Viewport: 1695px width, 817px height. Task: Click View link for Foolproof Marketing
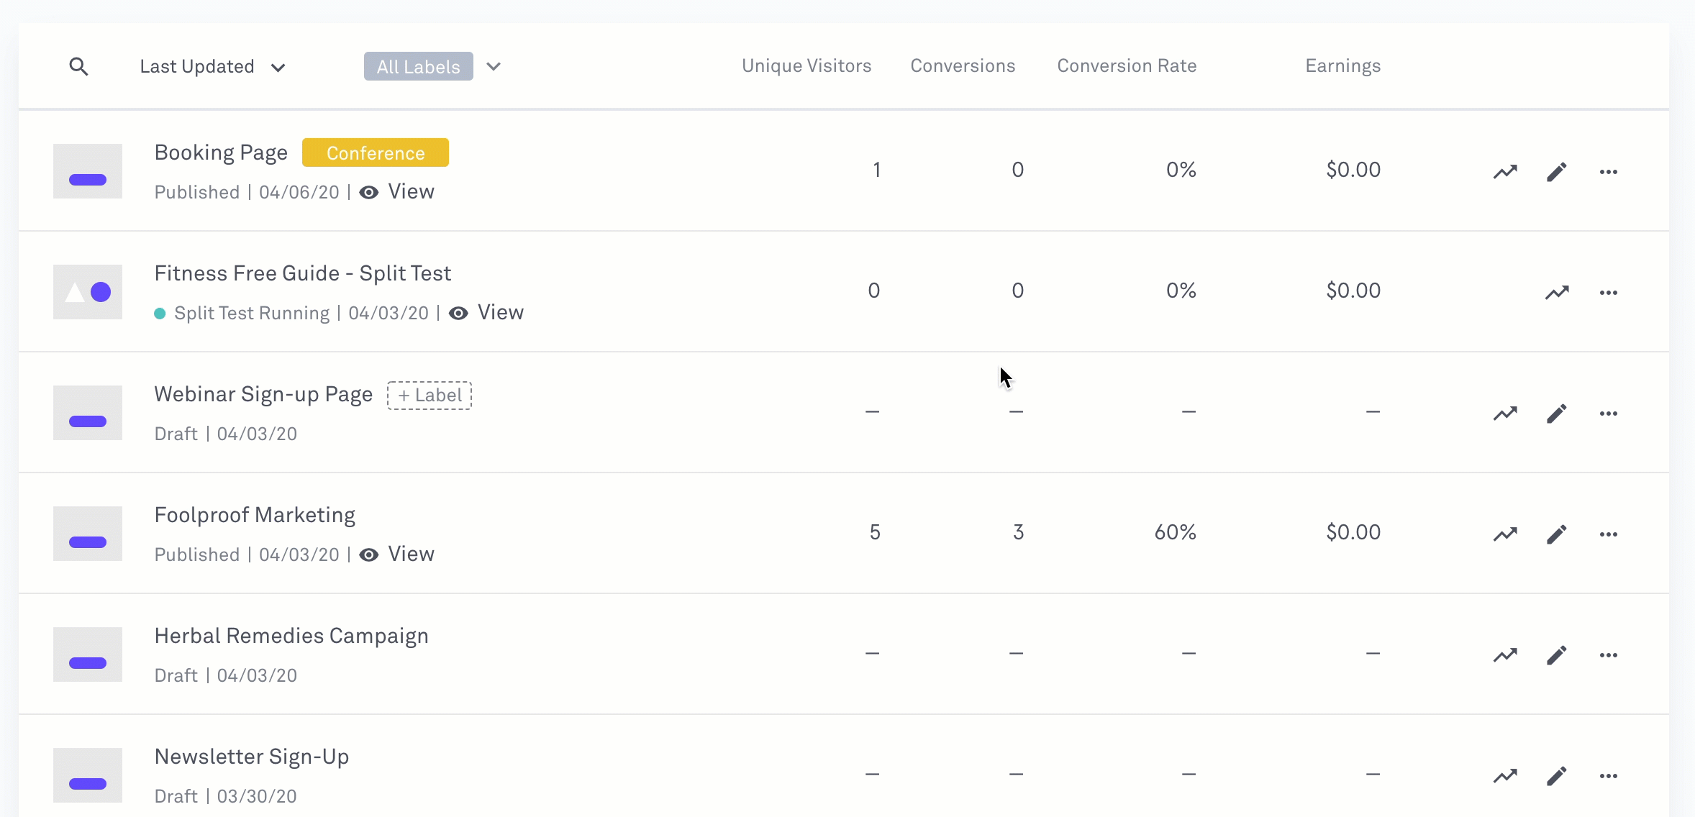point(412,554)
